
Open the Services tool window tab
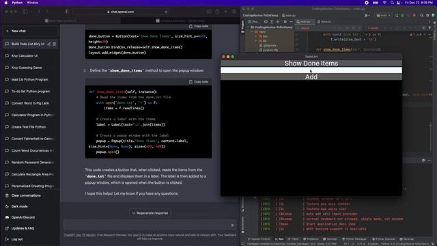tap(407, 239)
